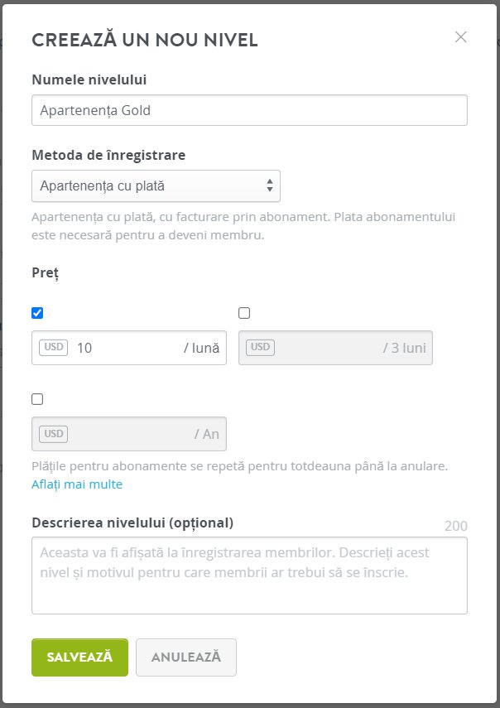Click the Anulează button
The height and width of the screenshot is (708, 500).
click(x=186, y=657)
